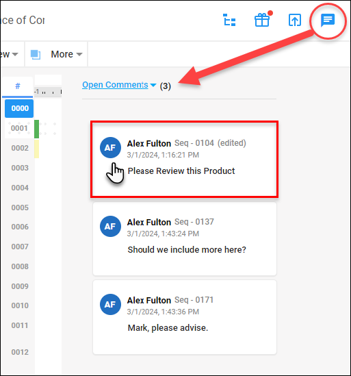This screenshot has height=376, width=351.
Task: Click the Seq - 0171 label
Action: (194, 300)
